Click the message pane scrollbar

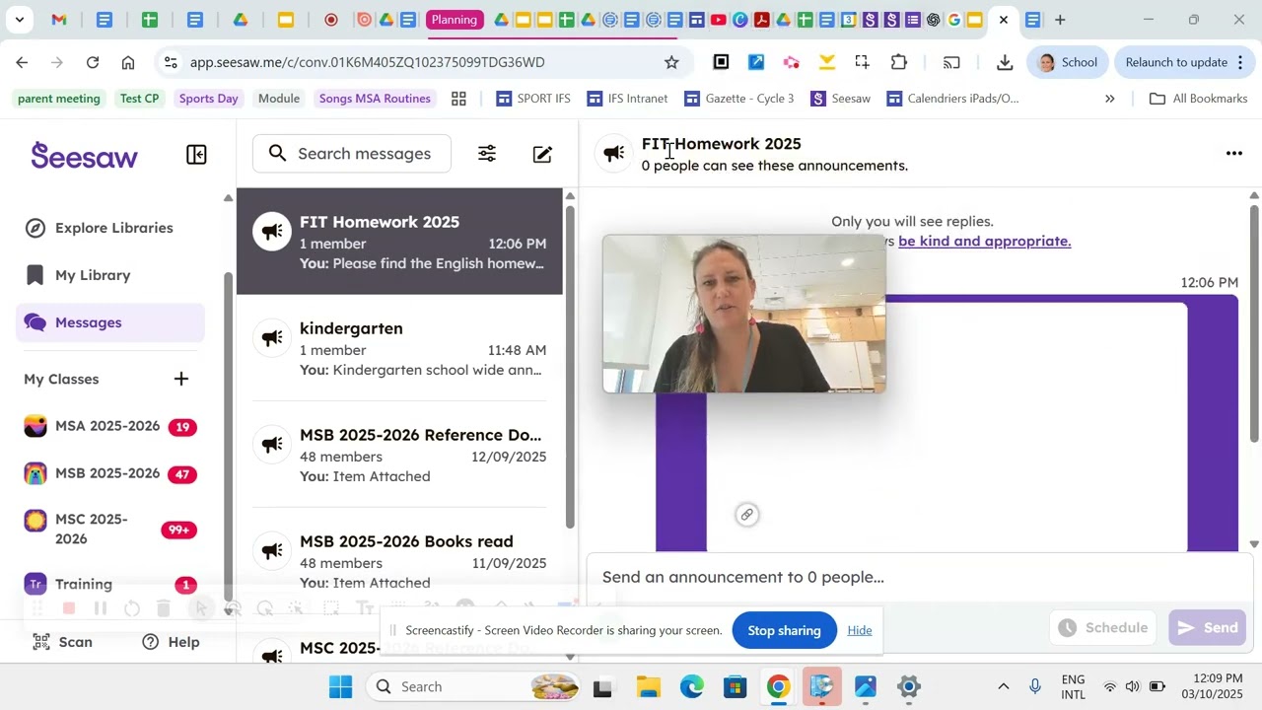(x=1254, y=322)
